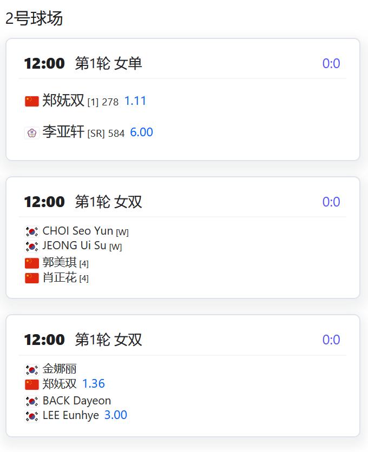Click the 2号球场 court heading

[x=34, y=18]
